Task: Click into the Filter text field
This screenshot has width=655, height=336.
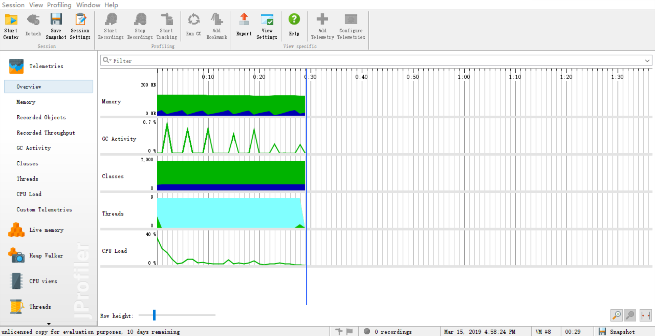Action: click(x=376, y=61)
